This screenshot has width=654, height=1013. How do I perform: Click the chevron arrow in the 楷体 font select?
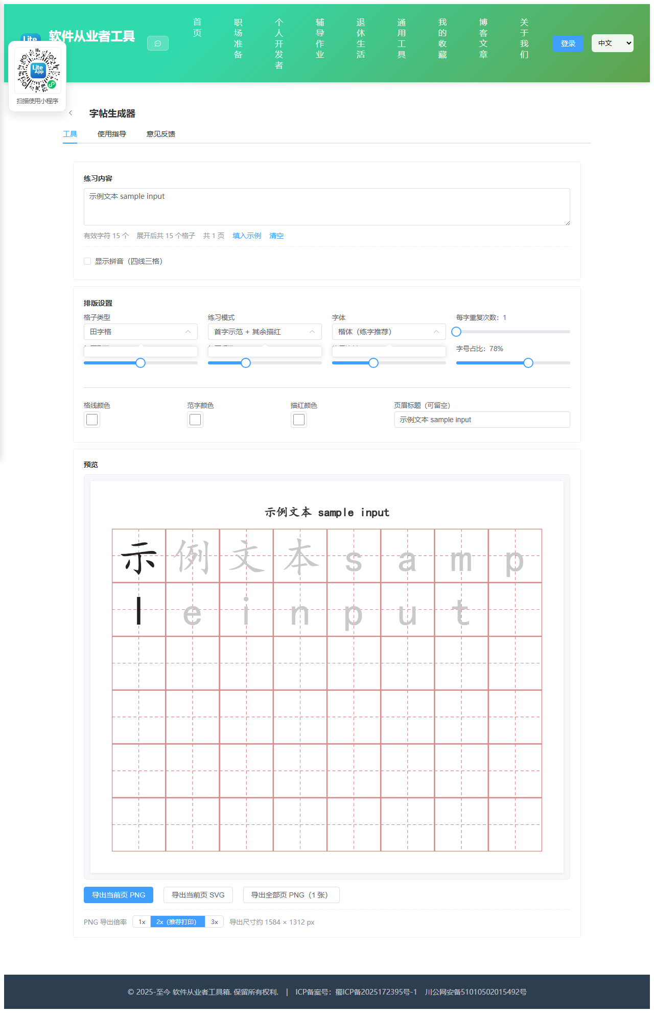coord(436,332)
